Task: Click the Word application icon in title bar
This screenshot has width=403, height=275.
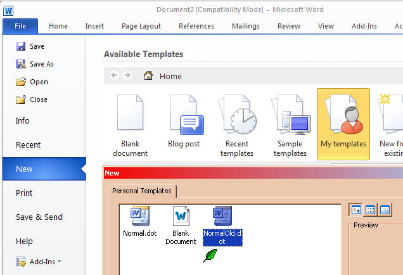Action: pyautogui.click(x=8, y=11)
